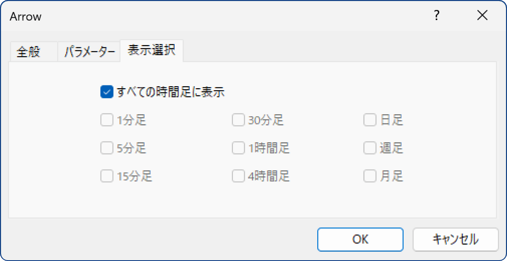Image resolution: width=507 pixels, height=261 pixels.
Task: Toggle the 30分足 checkbox
Action: 238,120
